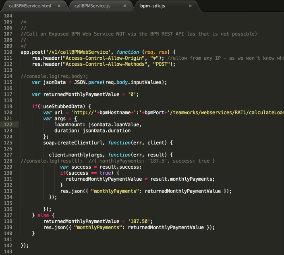Click bpmHostname in the url line
Screen dimensions: 284x255
pyautogui.click(x=115, y=113)
